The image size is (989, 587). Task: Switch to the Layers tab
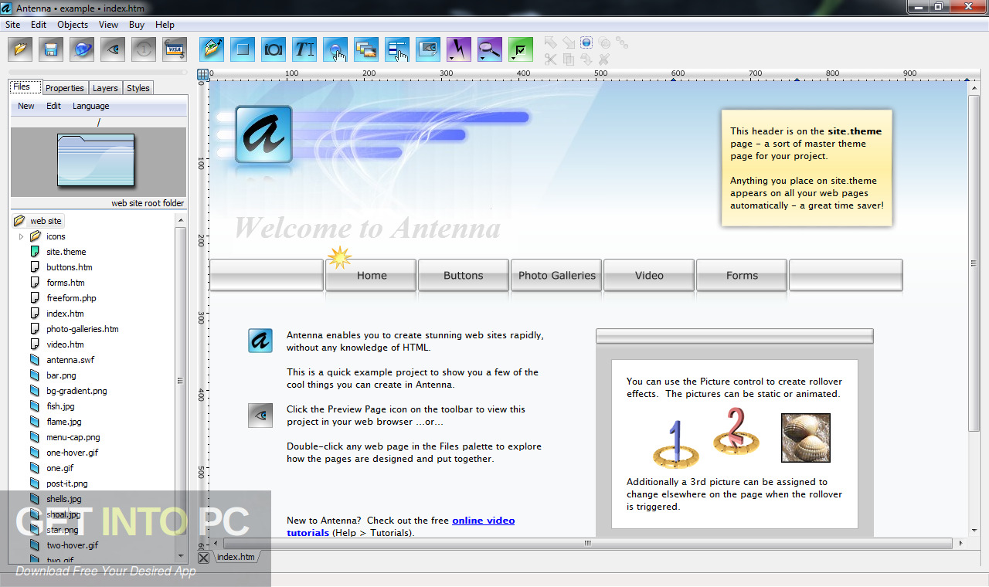105,88
